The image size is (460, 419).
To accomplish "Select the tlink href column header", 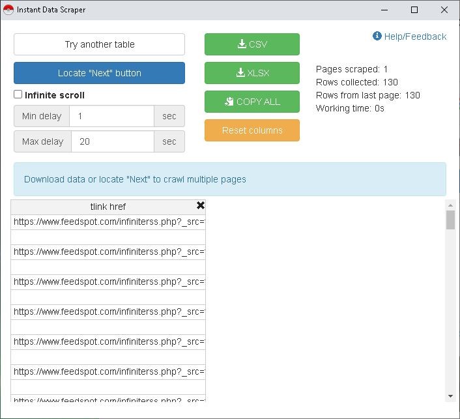I will point(108,207).
